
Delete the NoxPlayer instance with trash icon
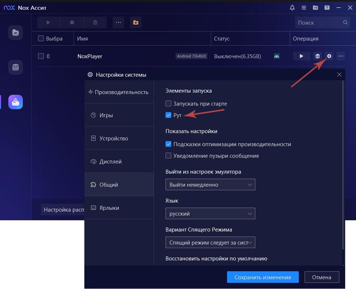coord(317,56)
